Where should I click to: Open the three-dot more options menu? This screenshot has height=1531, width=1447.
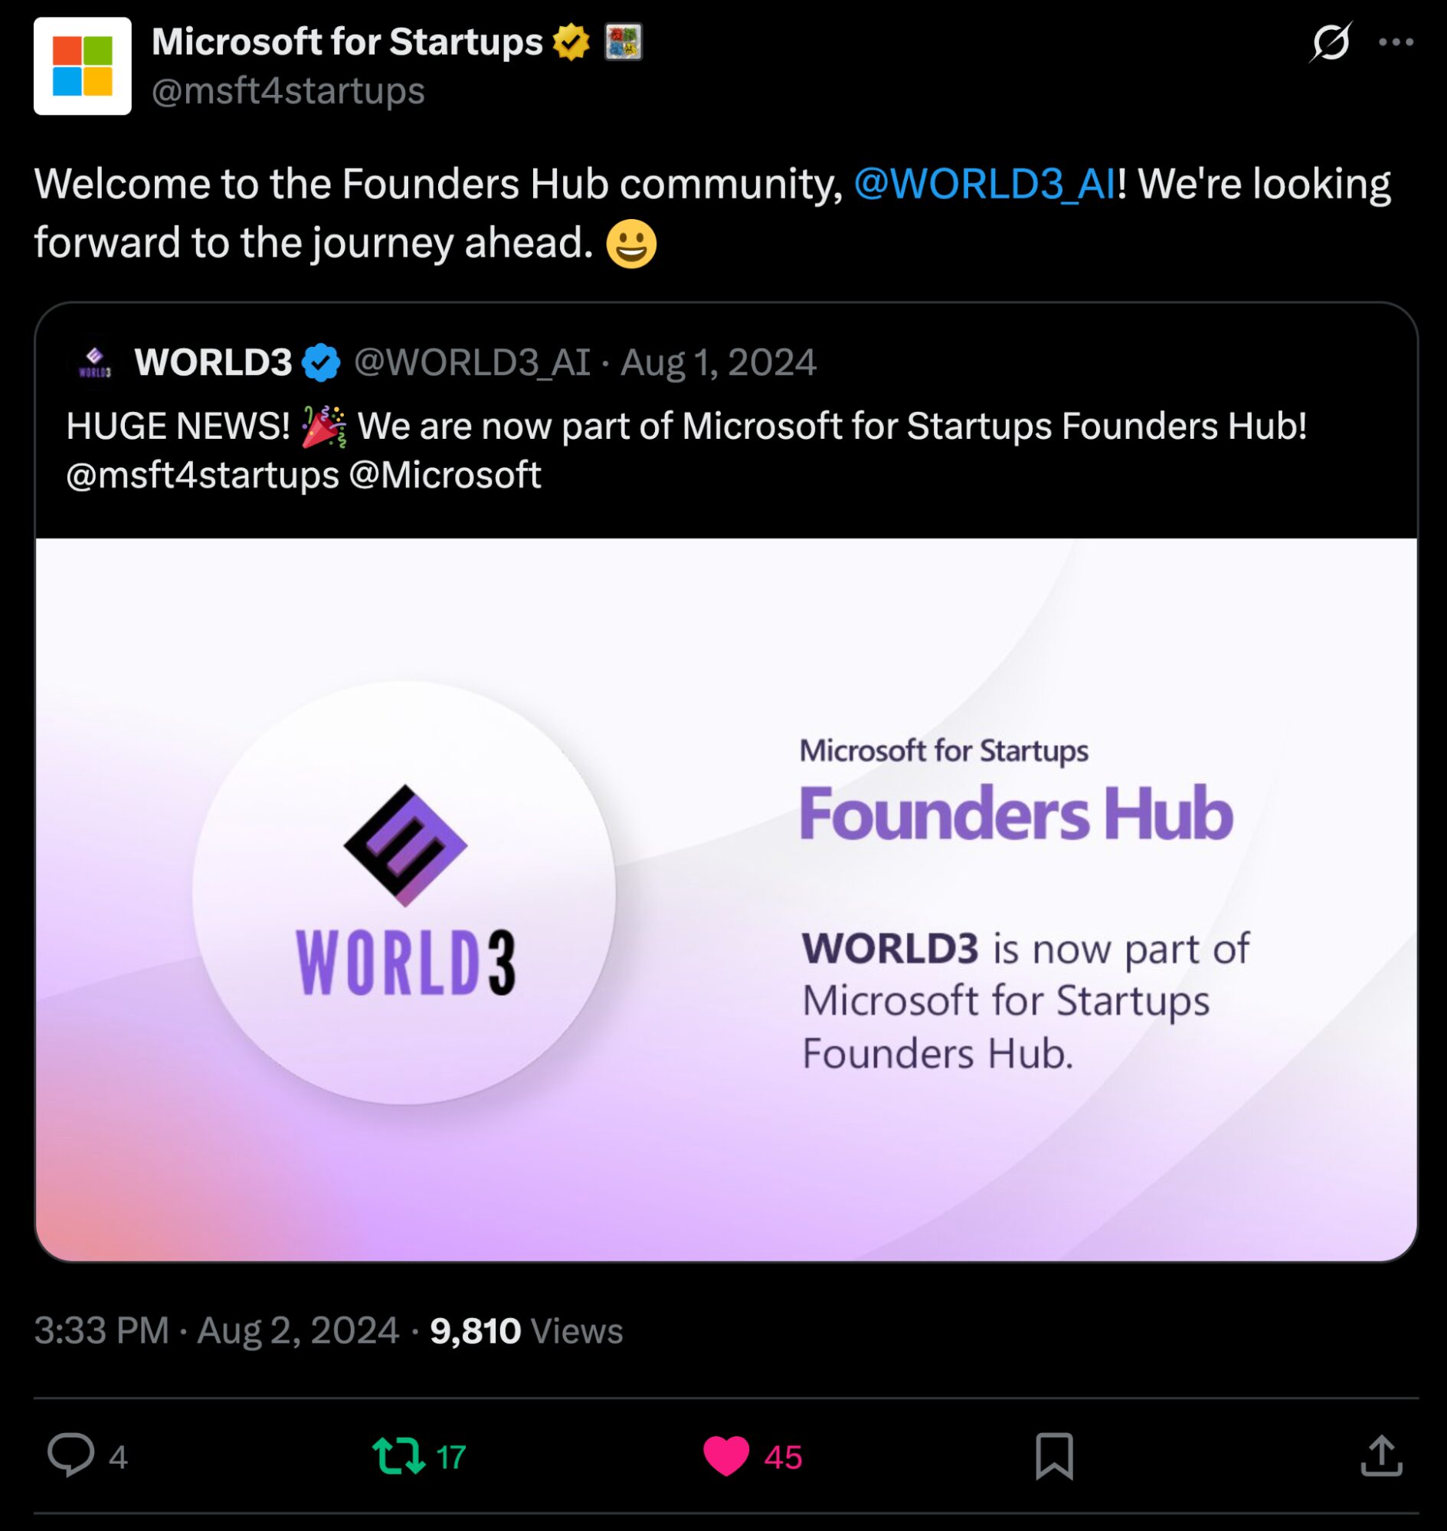(1396, 42)
